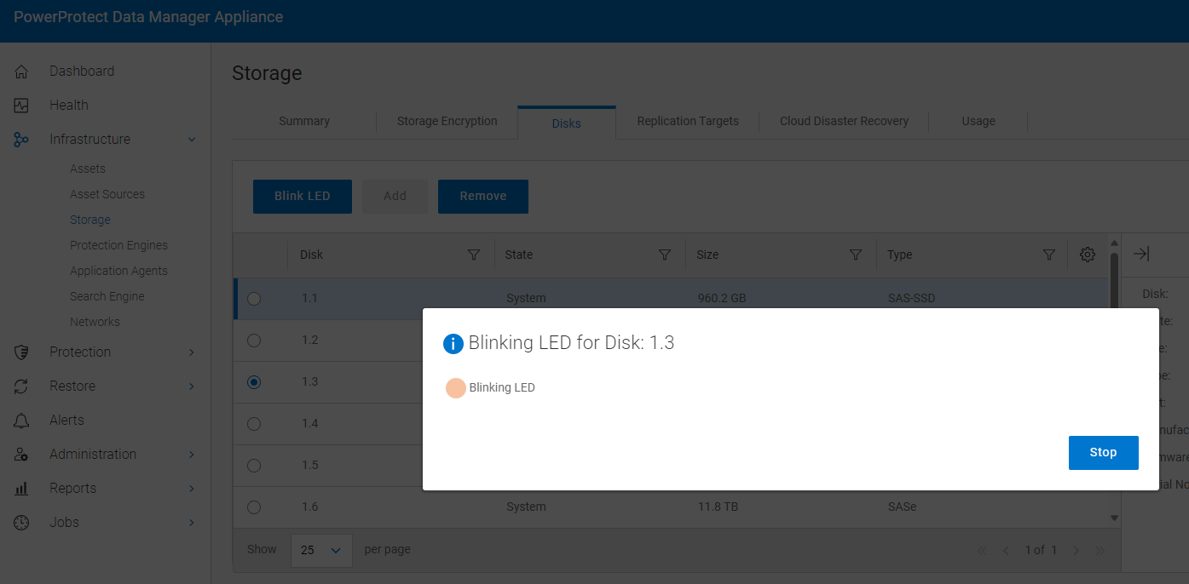Image resolution: width=1189 pixels, height=584 pixels.
Task: Open Alerts via the bell icon
Action: (x=21, y=420)
